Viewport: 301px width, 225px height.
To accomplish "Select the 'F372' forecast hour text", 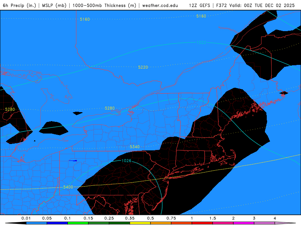I will tap(222, 5).
